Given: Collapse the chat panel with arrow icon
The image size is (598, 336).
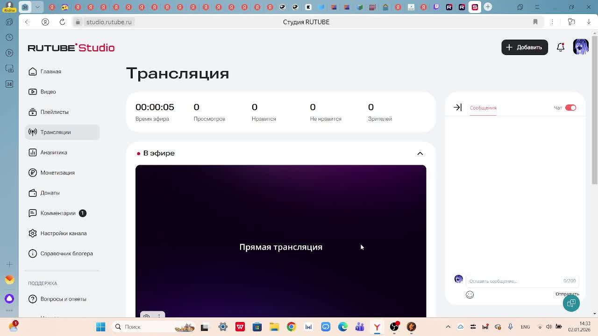Looking at the screenshot, I should 457,107.
